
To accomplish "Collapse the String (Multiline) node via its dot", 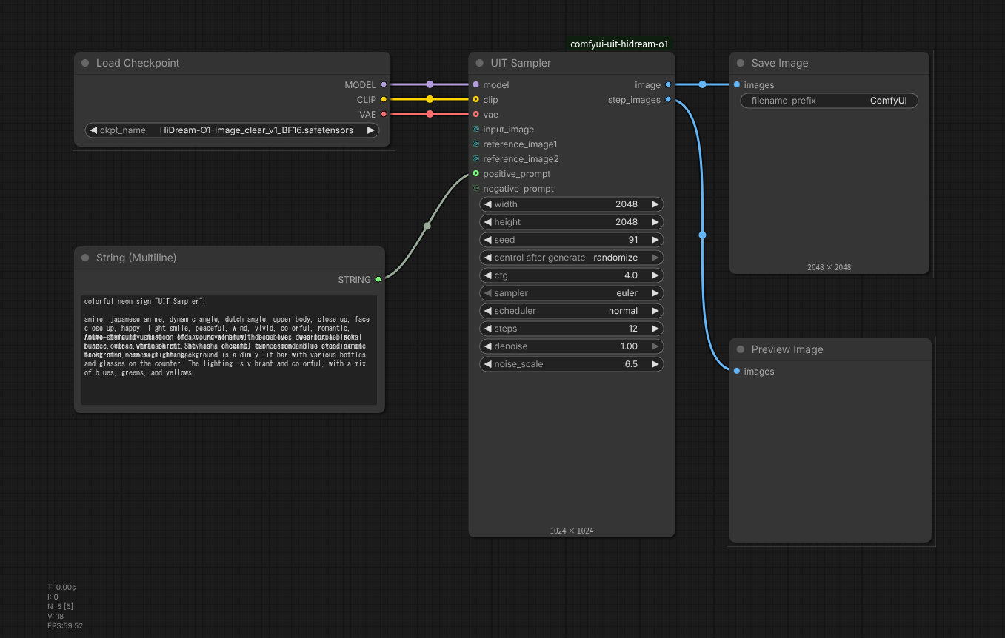I will point(85,258).
